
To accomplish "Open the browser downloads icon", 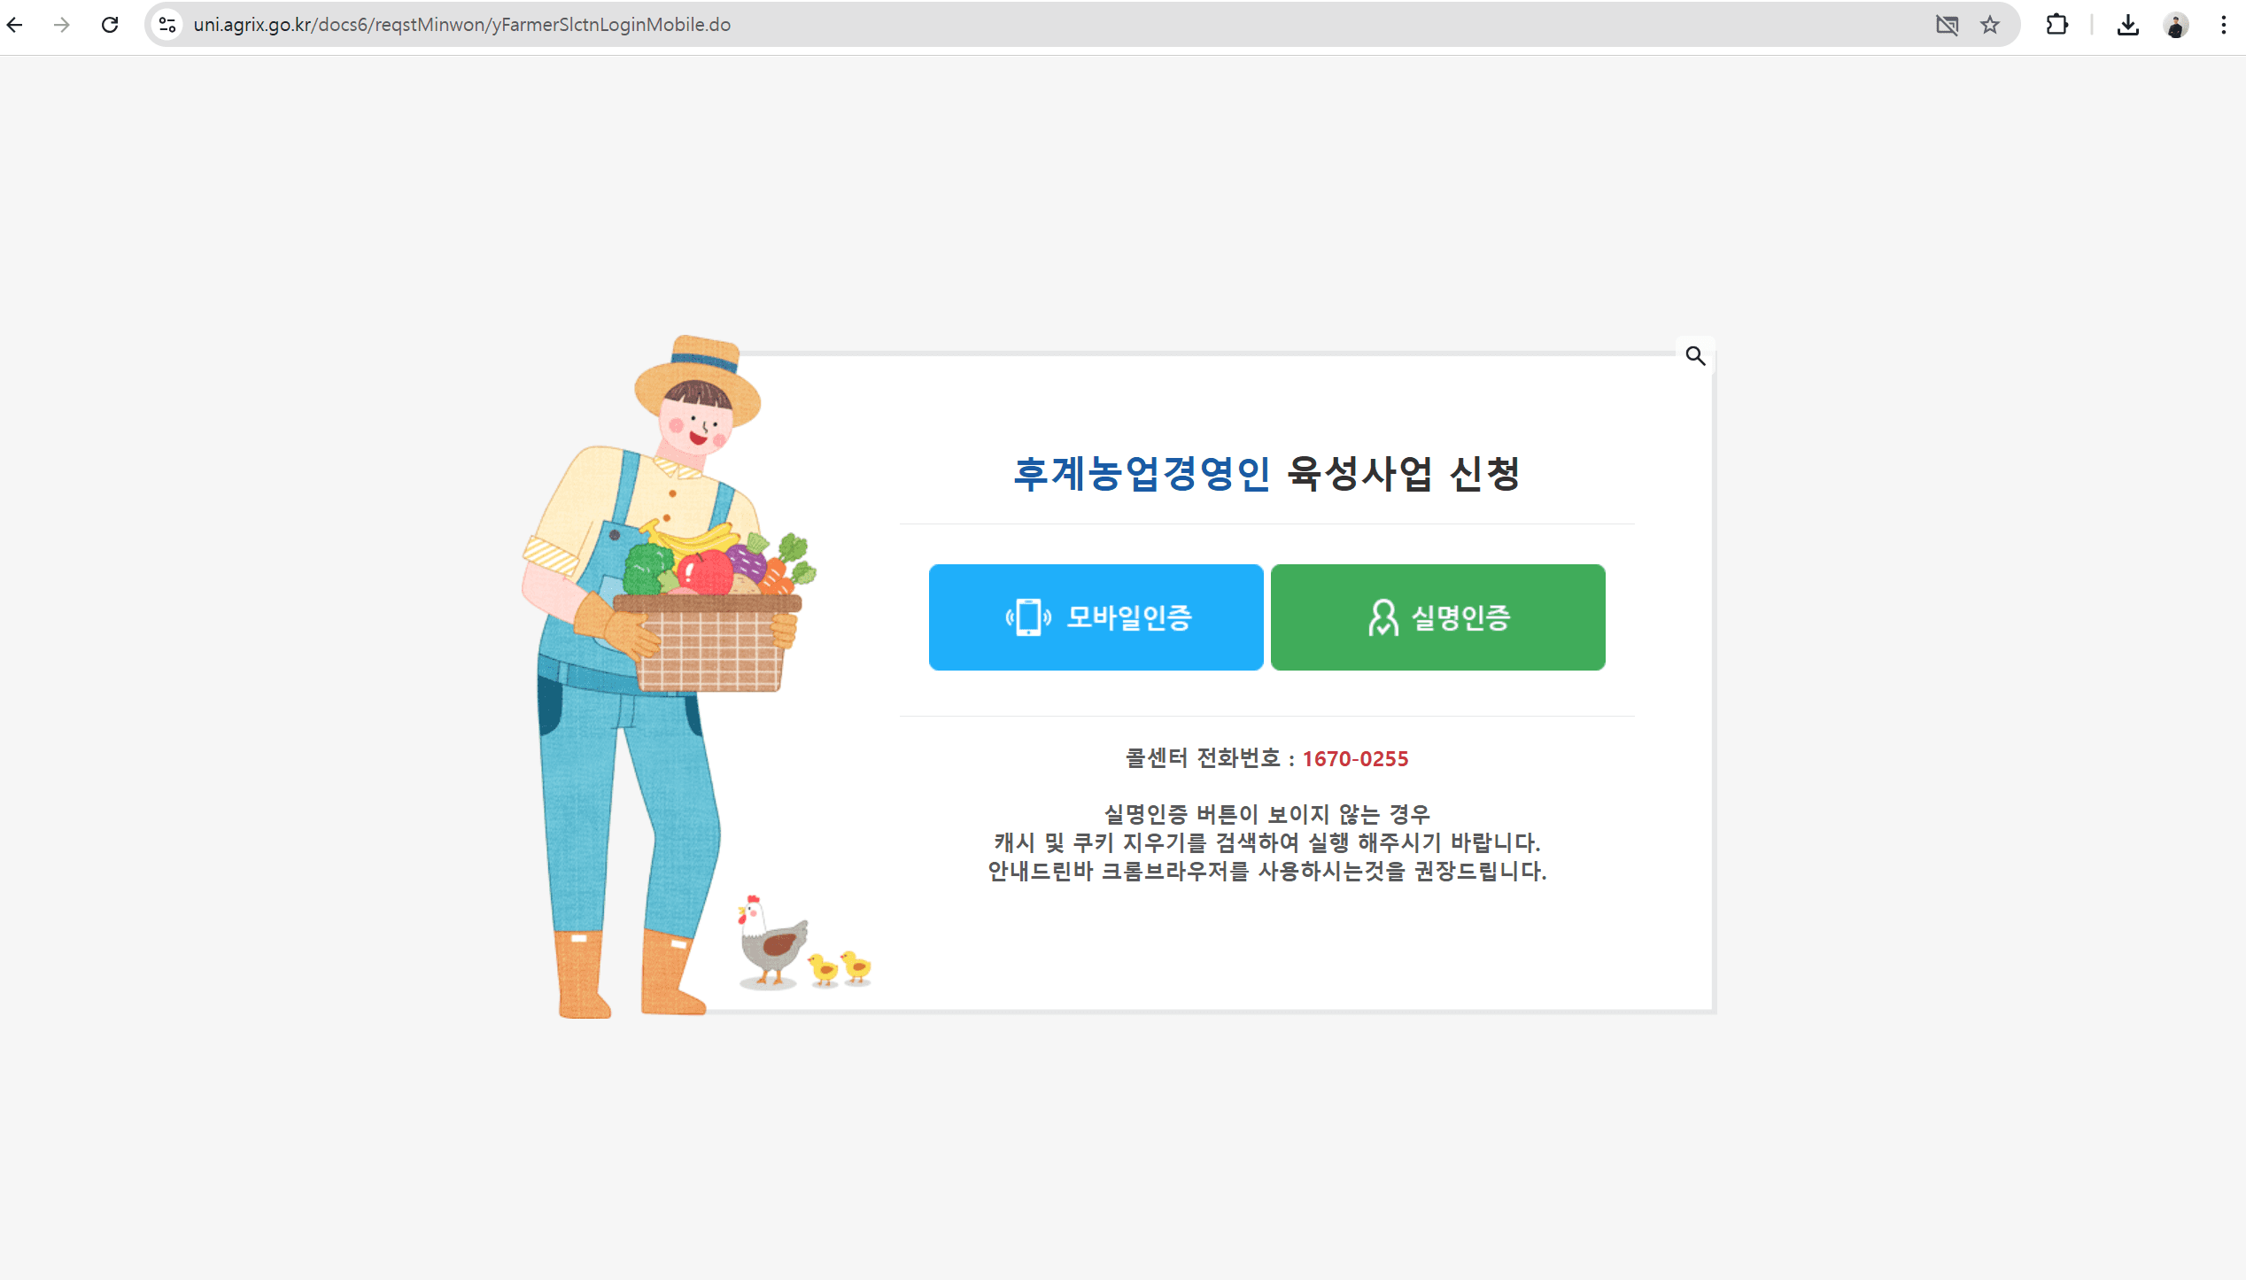I will [x=2127, y=25].
